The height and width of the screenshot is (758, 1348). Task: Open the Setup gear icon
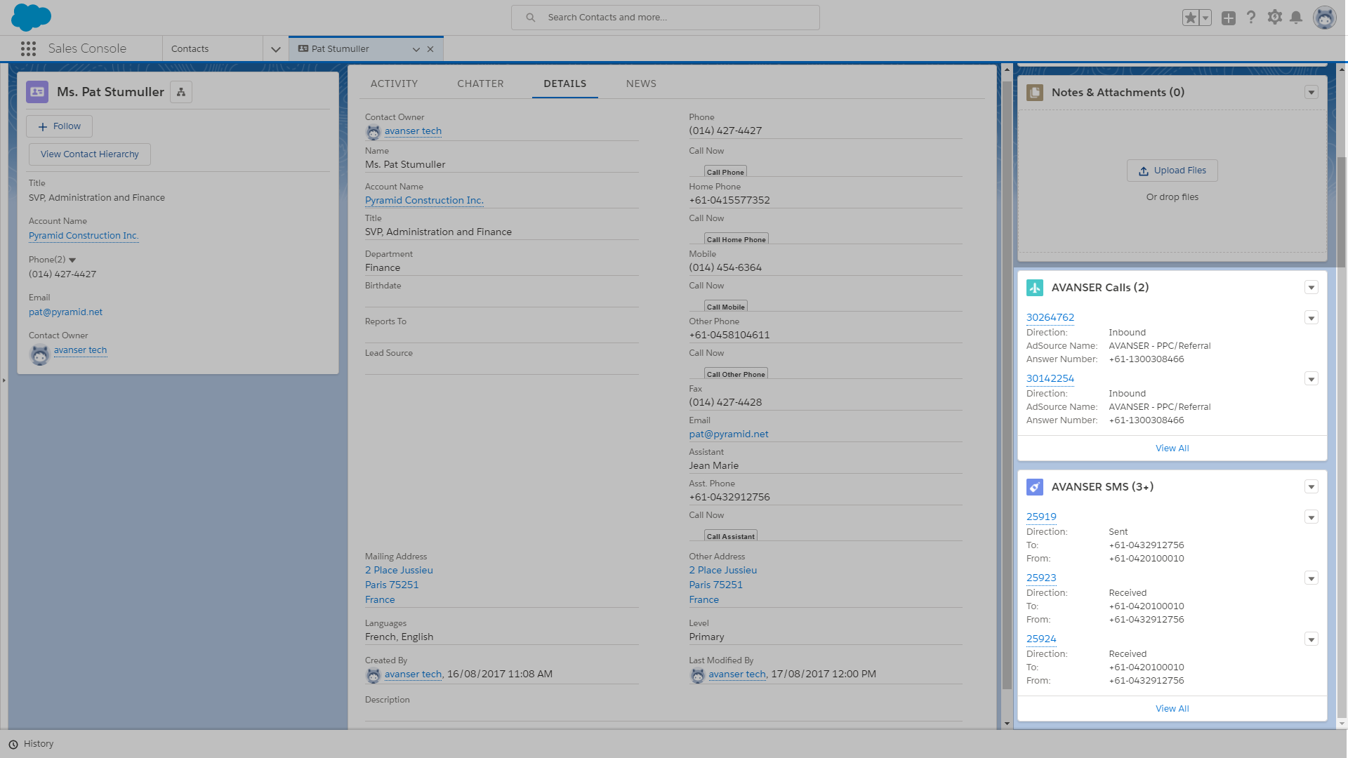click(1275, 17)
